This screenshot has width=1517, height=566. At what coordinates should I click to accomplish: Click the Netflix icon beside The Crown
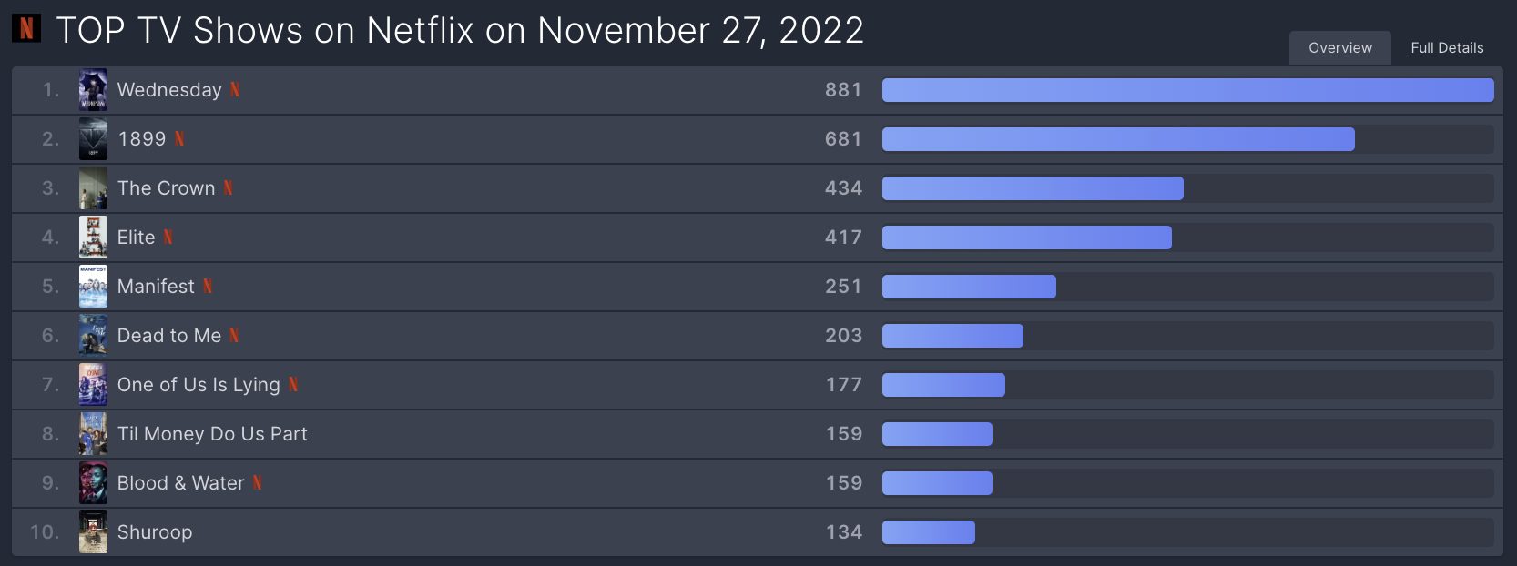tap(229, 187)
